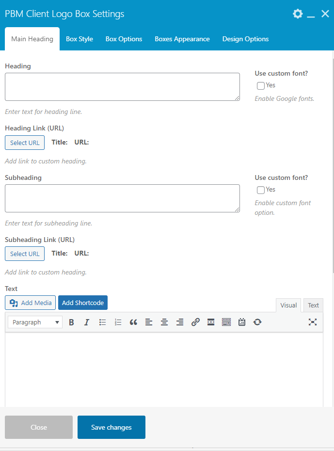Viewport: 334px width, 451px height.
Task: Enable custom font for Heading
Action: pyautogui.click(x=261, y=86)
